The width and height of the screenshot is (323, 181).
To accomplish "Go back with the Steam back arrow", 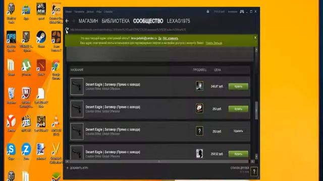I will click(x=67, y=21).
